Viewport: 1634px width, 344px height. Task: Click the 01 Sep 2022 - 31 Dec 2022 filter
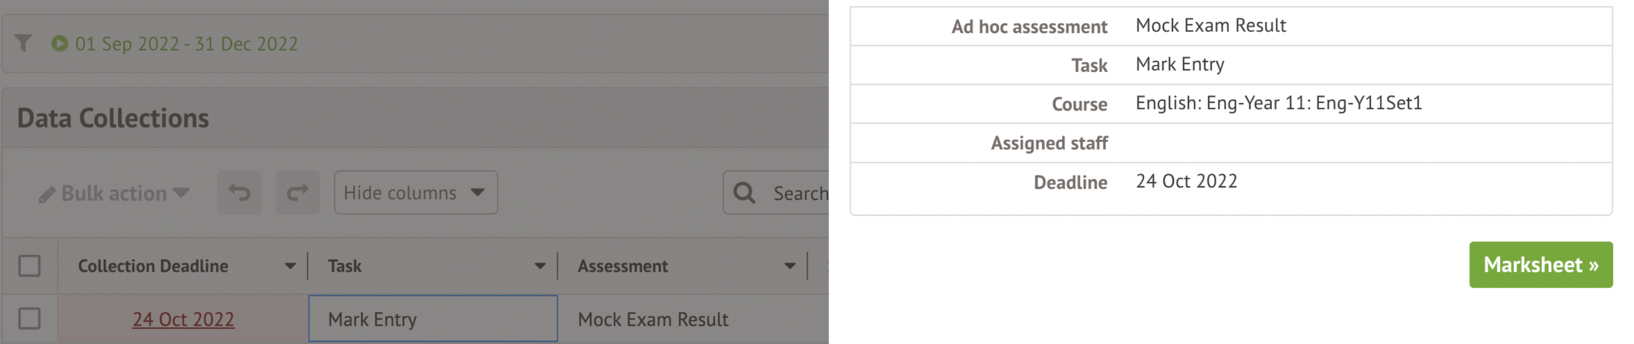coord(186,44)
